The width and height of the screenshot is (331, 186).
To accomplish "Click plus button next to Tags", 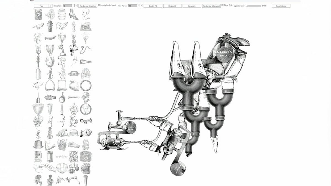I will click(50, 6).
